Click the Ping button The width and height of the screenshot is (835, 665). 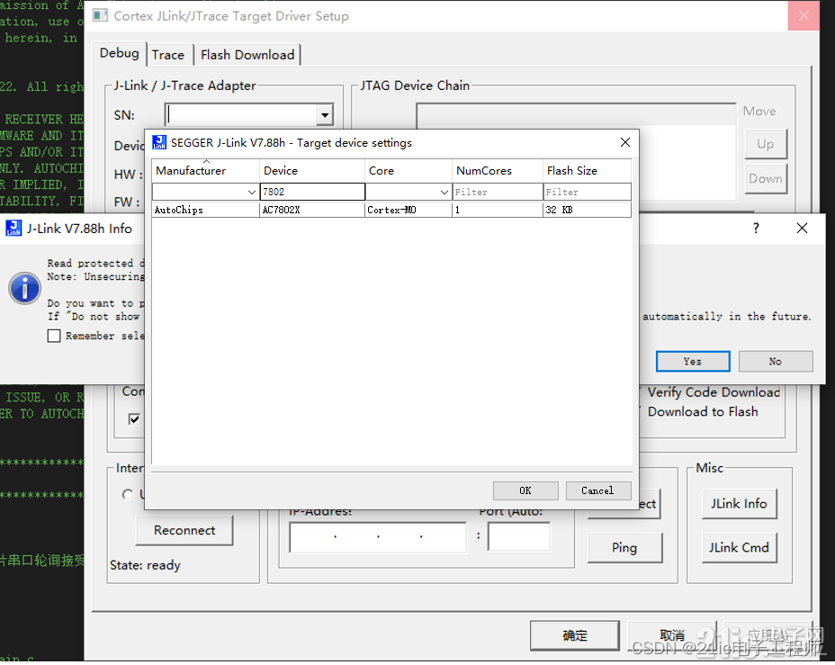[x=624, y=547]
